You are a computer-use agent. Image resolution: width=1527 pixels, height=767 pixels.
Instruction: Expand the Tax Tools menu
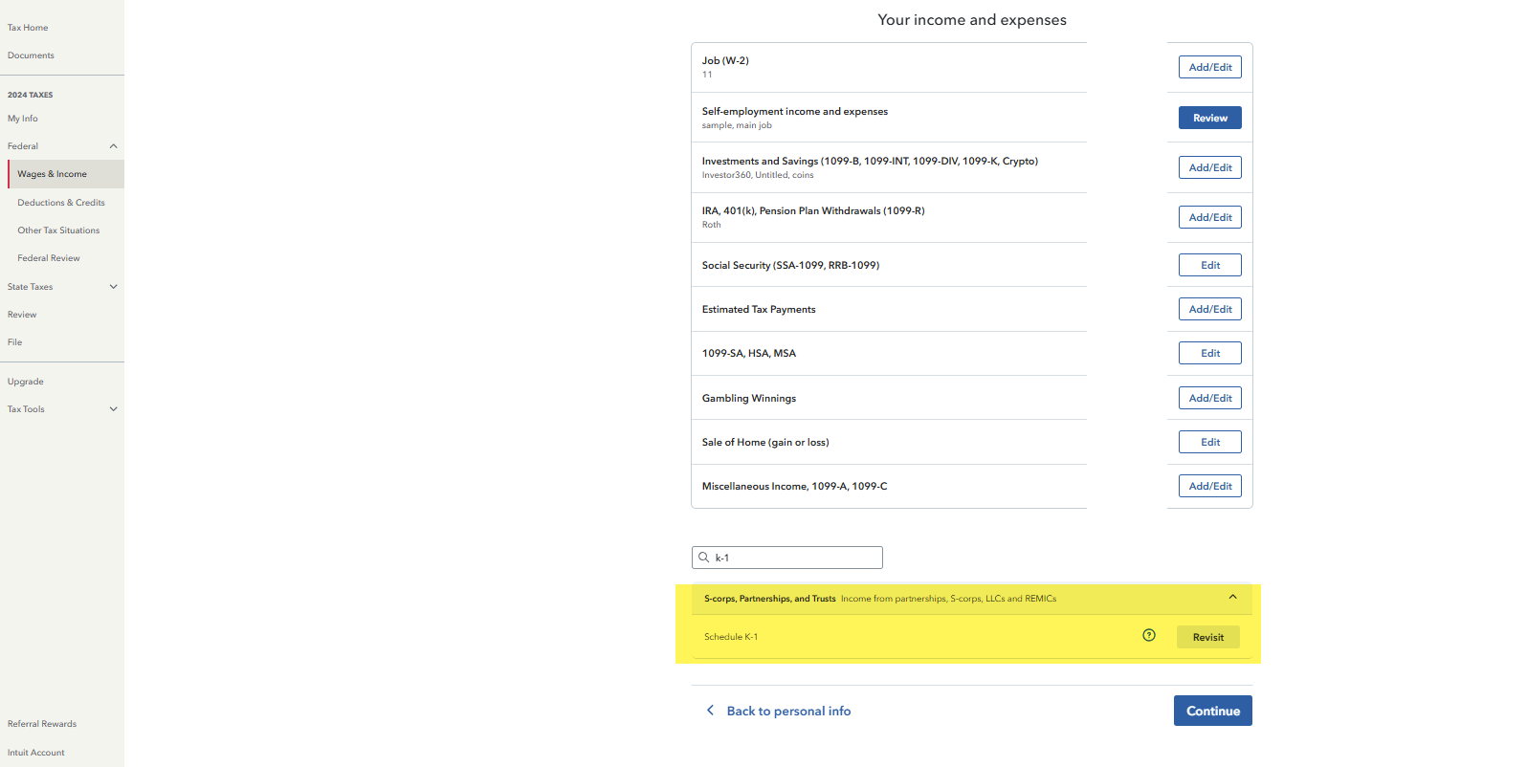[x=113, y=409]
